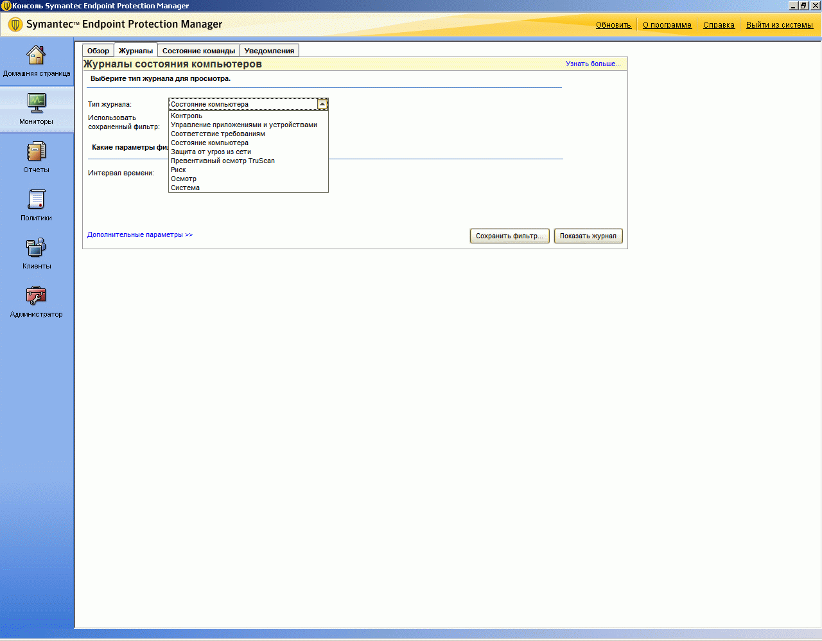Screen dimensions: 822x641
Task: Switch to the Обзор tab
Action: 98,51
